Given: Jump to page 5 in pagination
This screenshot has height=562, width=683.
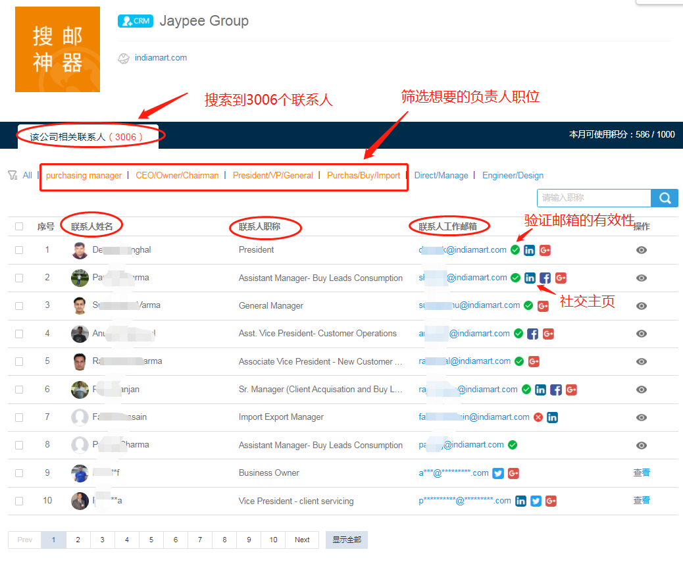Looking at the screenshot, I should (151, 540).
